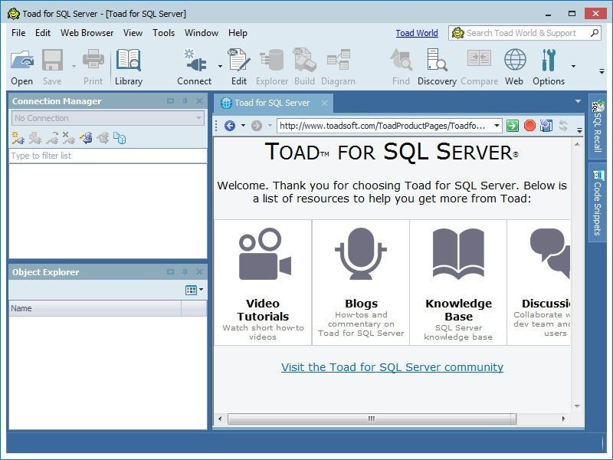Click the red Stop loading icon
Viewport: 613px width, 460px height.
(529, 126)
